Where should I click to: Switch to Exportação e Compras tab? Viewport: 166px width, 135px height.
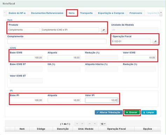coord(111,13)
